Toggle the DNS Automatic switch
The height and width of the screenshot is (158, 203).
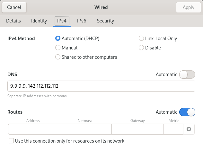[x=187, y=75]
